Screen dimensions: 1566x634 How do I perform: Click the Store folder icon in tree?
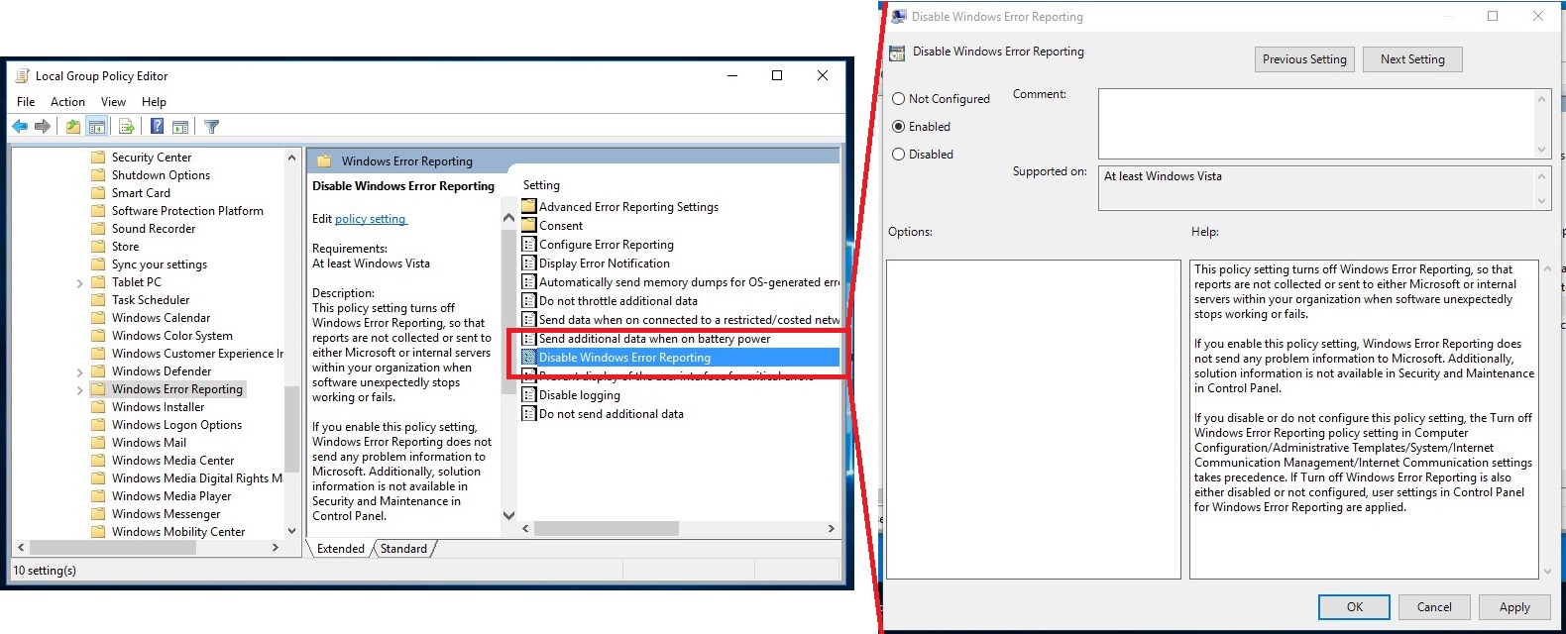tap(98, 247)
